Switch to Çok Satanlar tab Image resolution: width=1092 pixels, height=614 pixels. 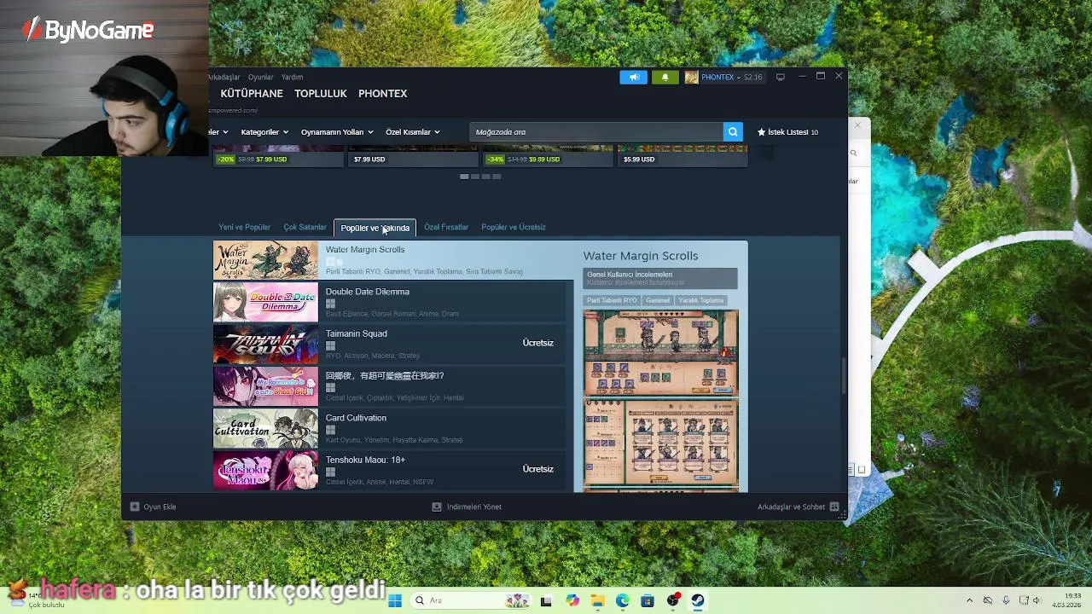pyautogui.click(x=305, y=228)
